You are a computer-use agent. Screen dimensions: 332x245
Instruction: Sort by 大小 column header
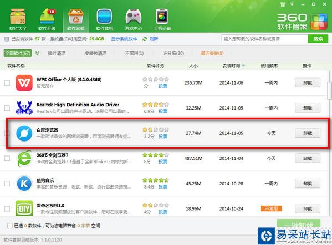tap(193, 66)
